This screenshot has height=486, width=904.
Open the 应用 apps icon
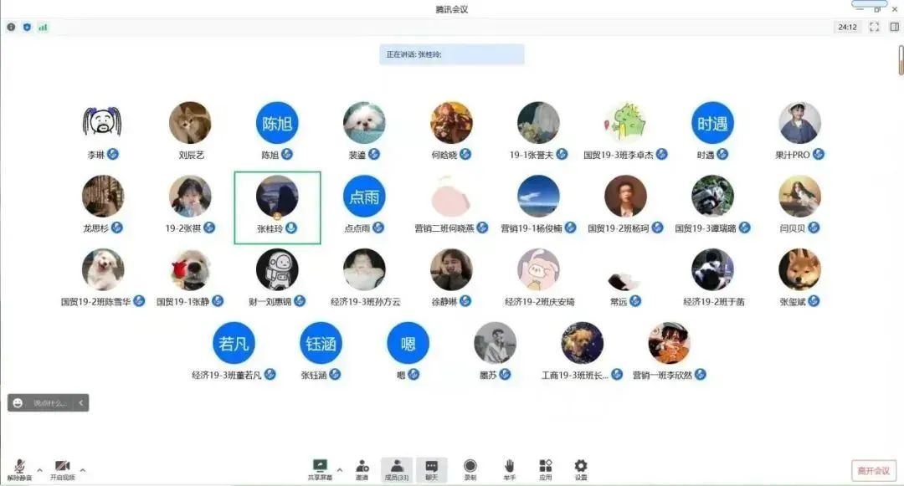tap(546, 464)
